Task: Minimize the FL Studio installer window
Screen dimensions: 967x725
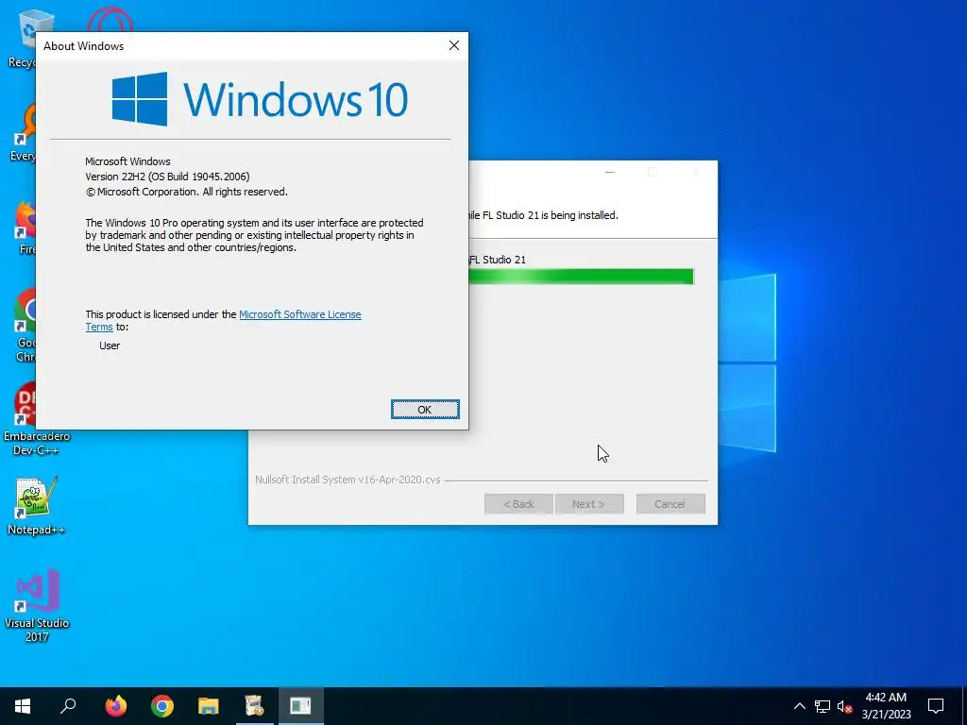Action: [610, 172]
